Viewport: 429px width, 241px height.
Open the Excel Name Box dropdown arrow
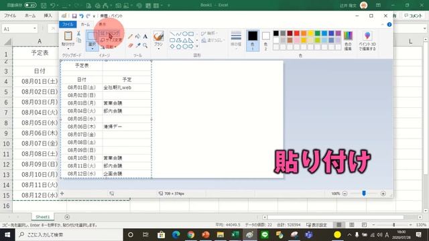click(35, 29)
